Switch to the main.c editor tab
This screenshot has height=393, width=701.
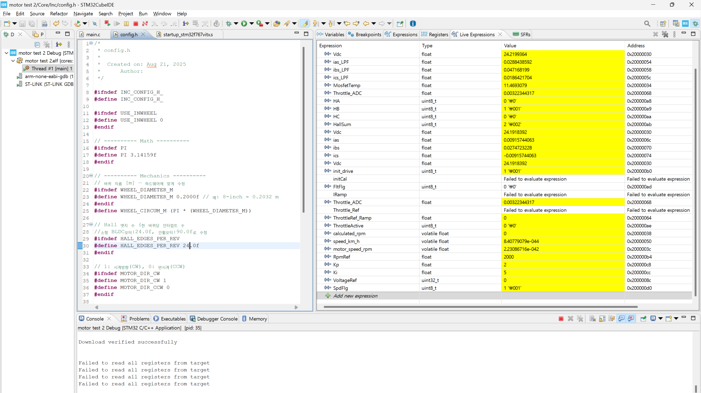[93, 34]
